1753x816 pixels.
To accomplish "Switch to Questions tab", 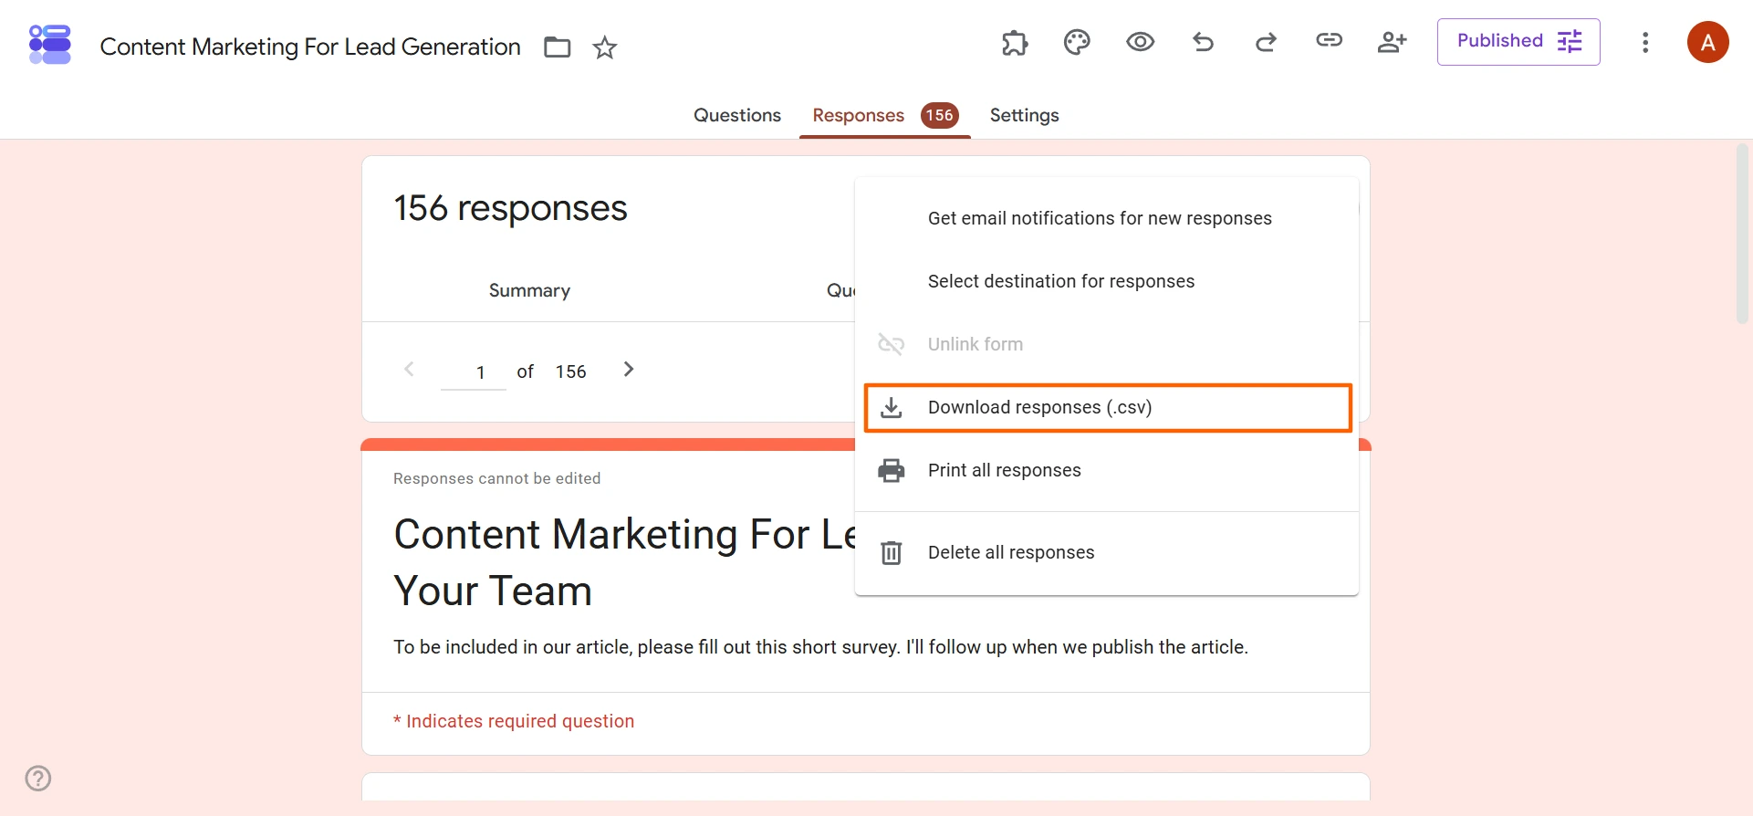I will pyautogui.click(x=737, y=116).
